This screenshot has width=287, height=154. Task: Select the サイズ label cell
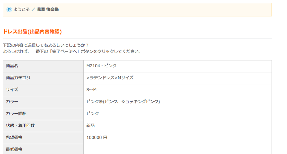pos(43,90)
